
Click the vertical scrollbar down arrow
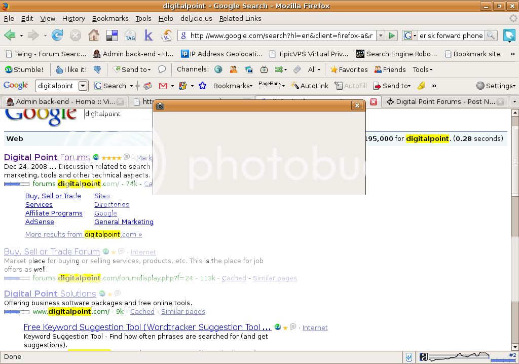[515, 347]
